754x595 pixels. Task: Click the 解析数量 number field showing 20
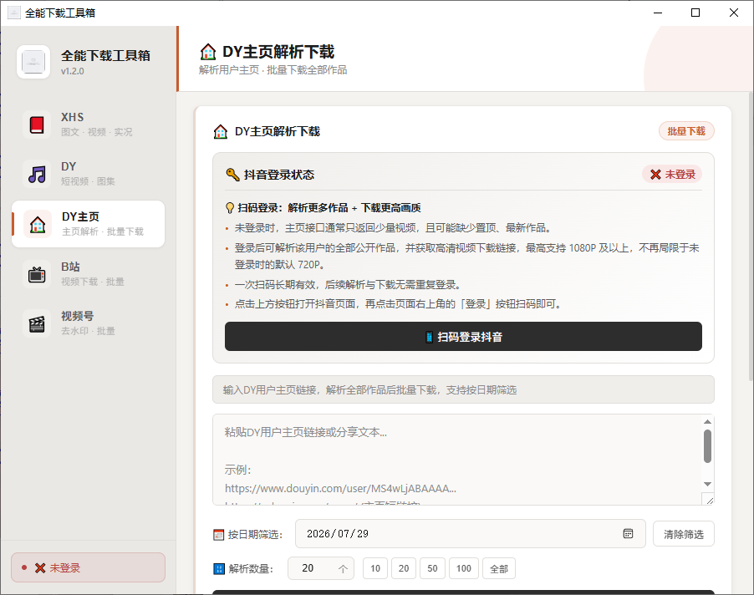pyautogui.click(x=321, y=568)
